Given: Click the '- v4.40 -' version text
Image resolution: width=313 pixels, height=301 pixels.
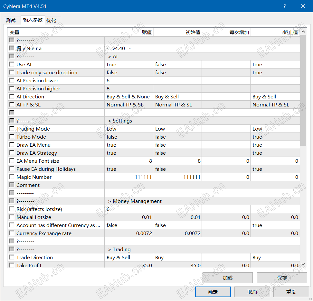Looking at the screenshot, I should click(119, 49).
